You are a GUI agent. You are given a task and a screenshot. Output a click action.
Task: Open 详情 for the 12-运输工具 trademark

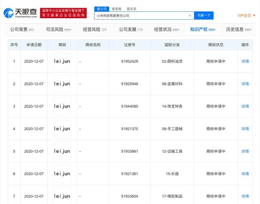(x=245, y=151)
